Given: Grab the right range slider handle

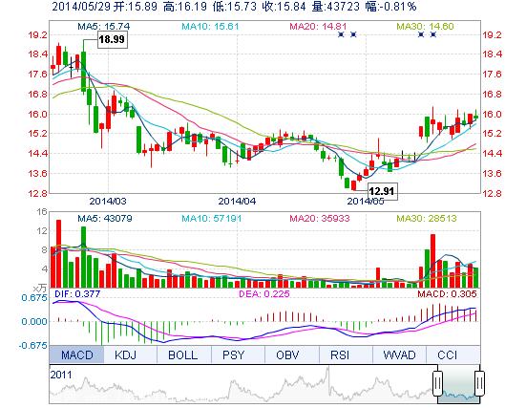Looking at the screenshot, I should (x=479, y=383).
